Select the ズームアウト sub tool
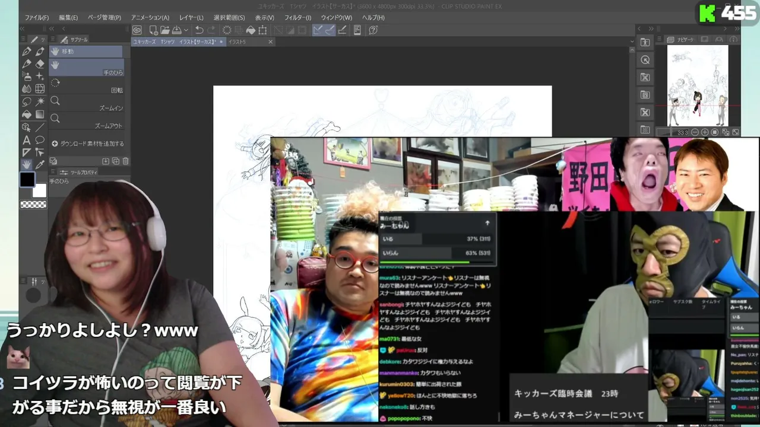Image resolution: width=760 pixels, height=427 pixels. pyautogui.click(x=87, y=122)
